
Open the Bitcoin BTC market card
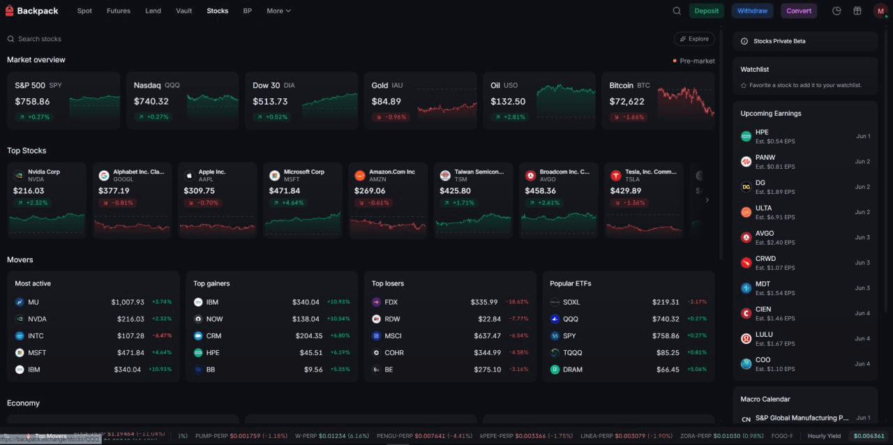(658, 100)
